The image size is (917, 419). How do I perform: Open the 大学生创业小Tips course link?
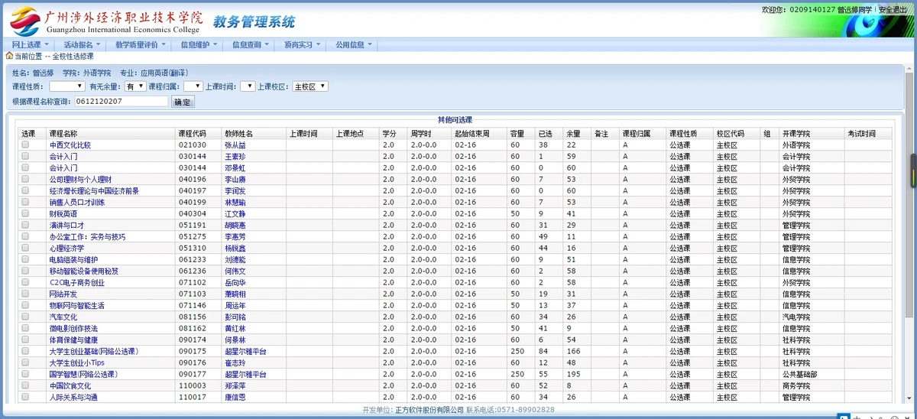pyautogui.click(x=76, y=362)
